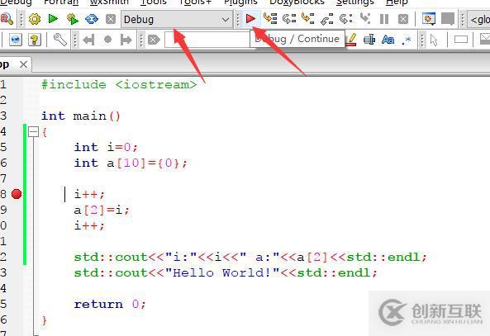Screen dimensions: 490x336
Task: Start Debug / Continue with red arrow
Action: click(x=250, y=19)
